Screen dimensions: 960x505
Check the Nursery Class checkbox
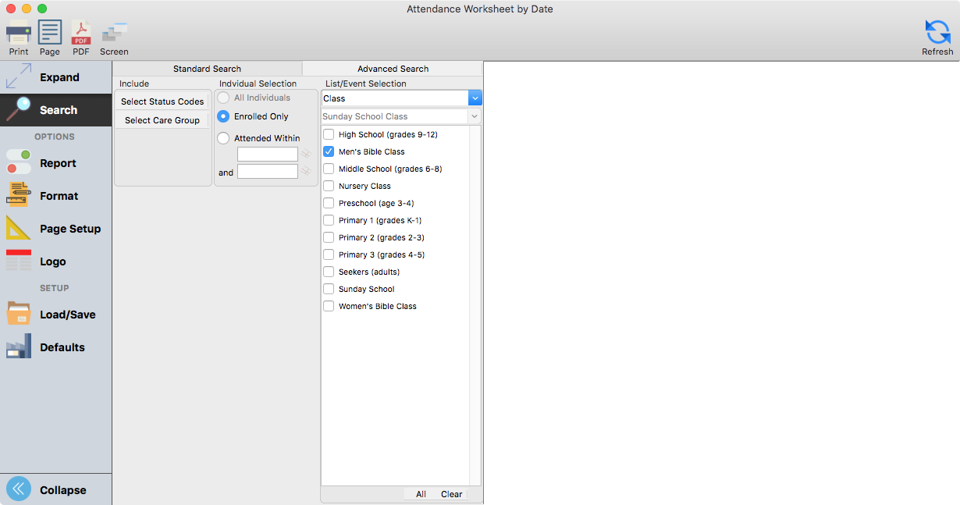coord(329,186)
